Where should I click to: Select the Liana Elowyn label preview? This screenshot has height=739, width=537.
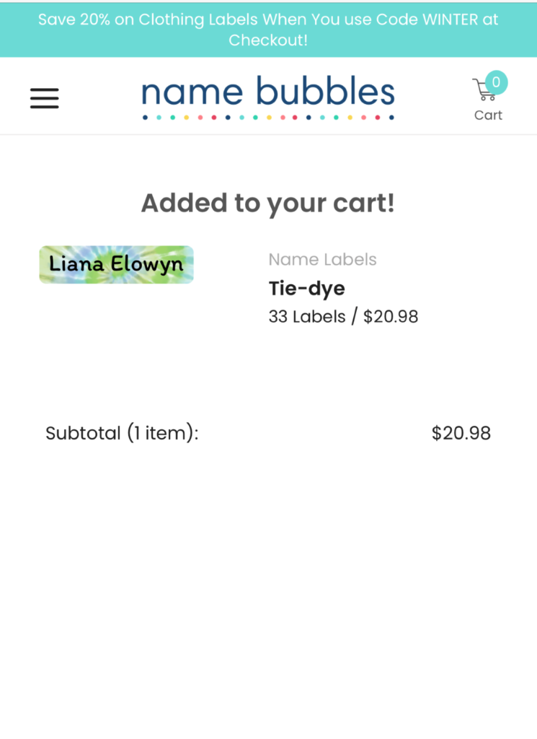116,264
